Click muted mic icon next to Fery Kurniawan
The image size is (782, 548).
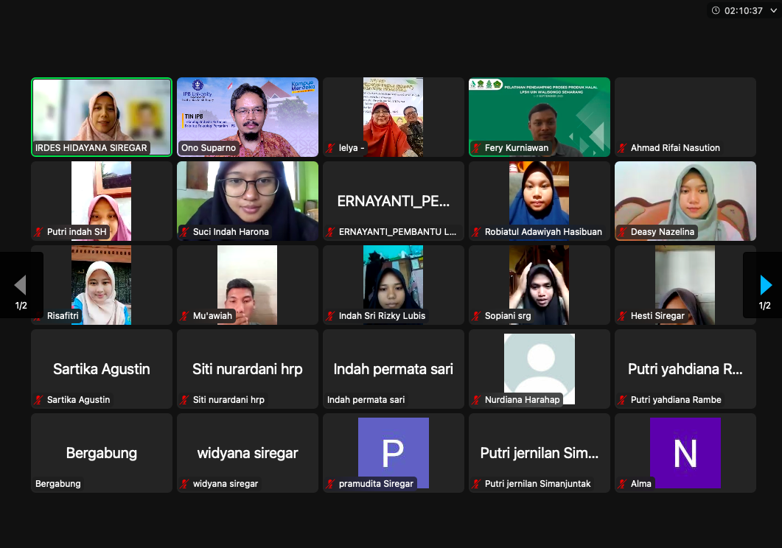pos(477,148)
